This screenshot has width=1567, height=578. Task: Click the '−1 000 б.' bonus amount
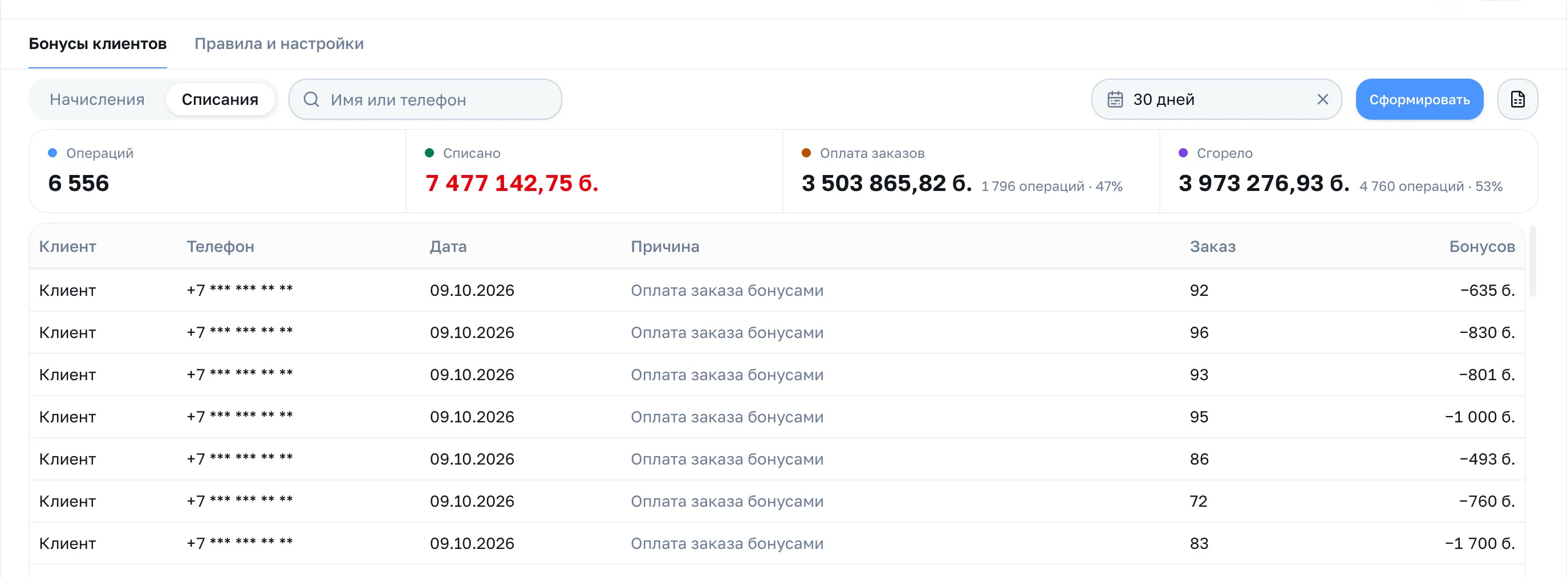pos(1480,417)
